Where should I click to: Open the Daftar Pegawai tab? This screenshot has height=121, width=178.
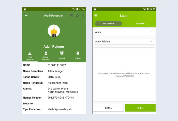(x=46, y=56)
